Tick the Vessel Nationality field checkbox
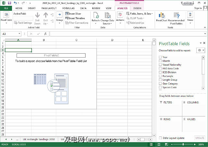 click(x=160, y=65)
